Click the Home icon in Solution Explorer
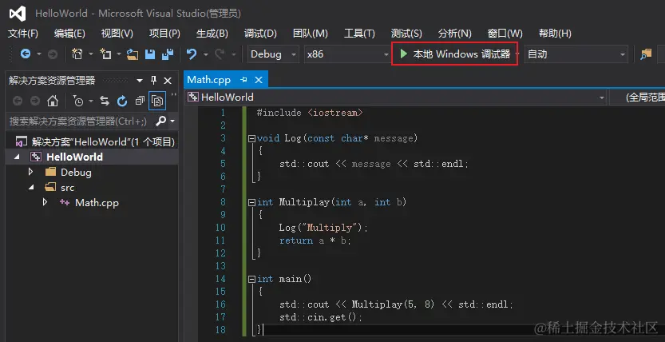The image size is (665, 342). [53, 101]
